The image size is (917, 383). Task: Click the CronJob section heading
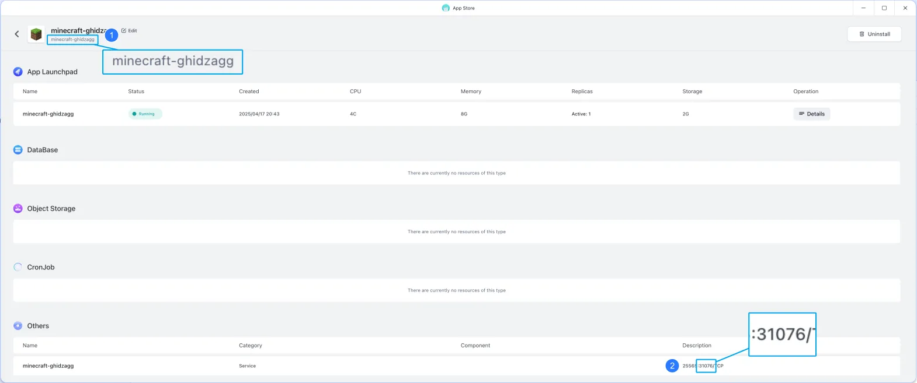[x=41, y=267]
